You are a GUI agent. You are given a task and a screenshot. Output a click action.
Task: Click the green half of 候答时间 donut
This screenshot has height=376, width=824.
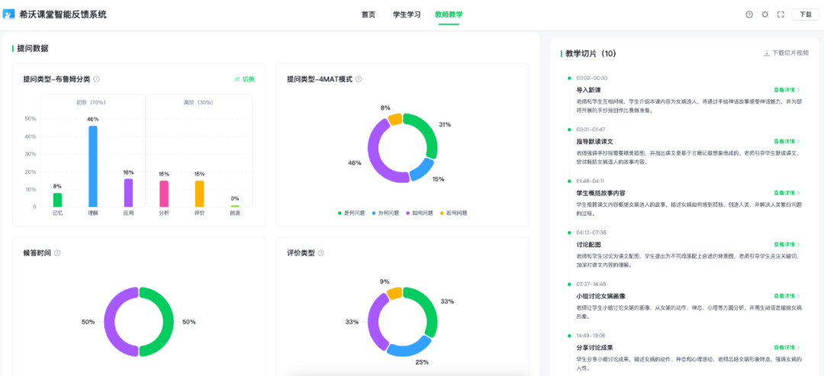tap(166, 322)
